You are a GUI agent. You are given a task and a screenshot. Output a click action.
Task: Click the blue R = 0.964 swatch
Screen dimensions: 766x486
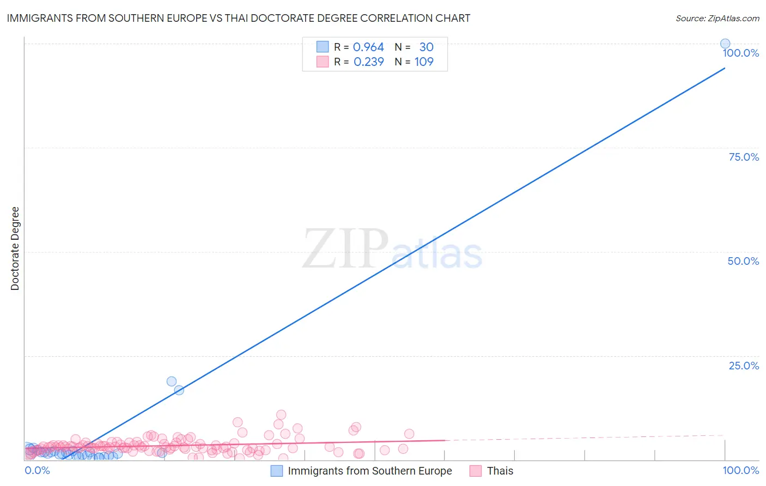click(x=323, y=47)
